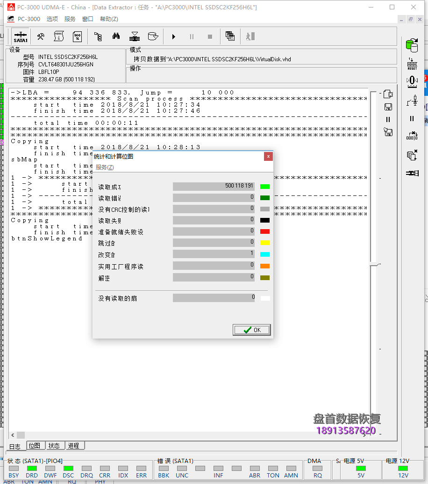Open the 窗口 menu
The width and height of the screenshot is (428, 484).
click(87, 19)
